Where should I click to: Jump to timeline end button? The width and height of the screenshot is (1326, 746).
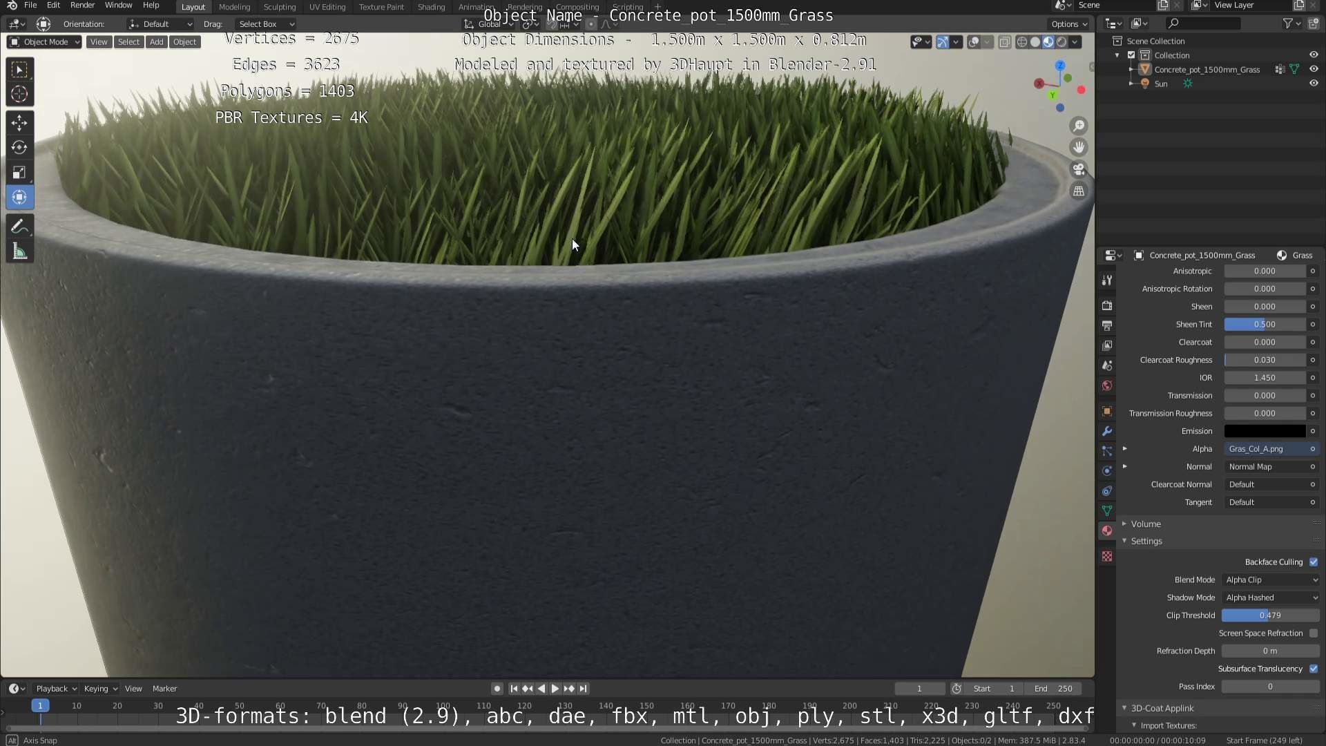pos(584,689)
